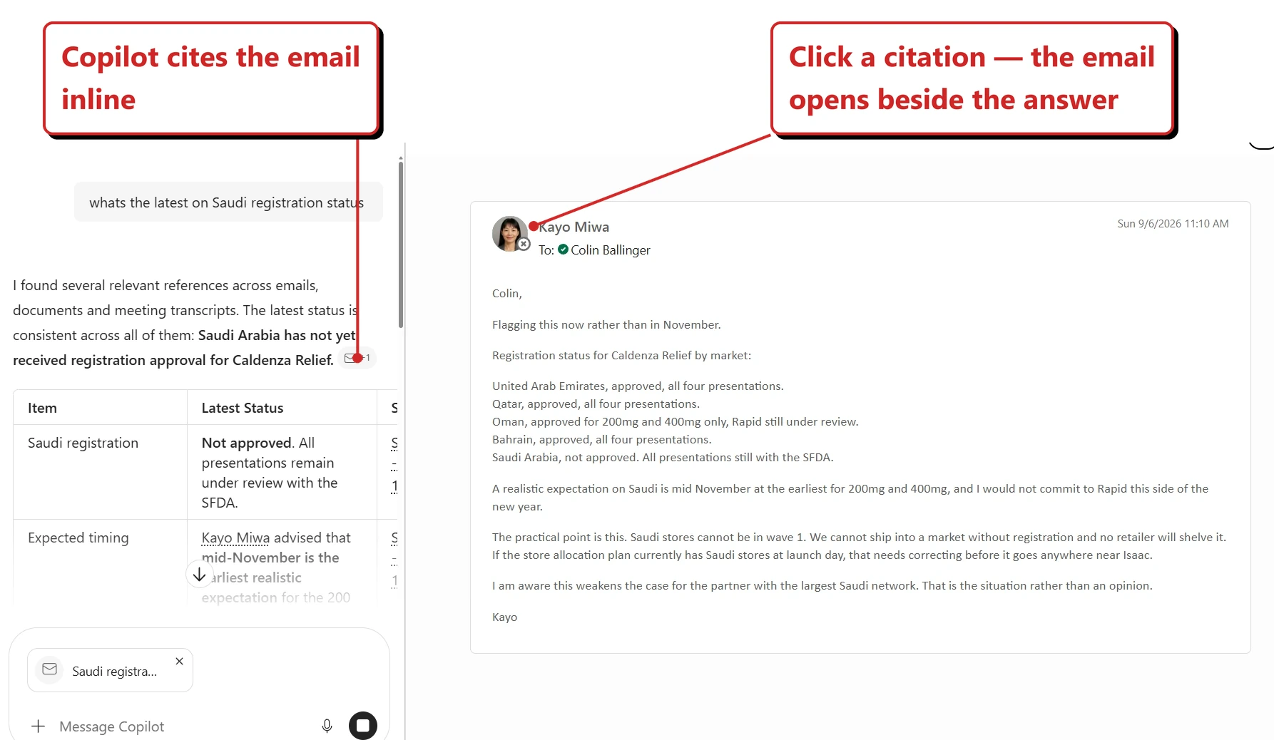Click the paragraph starting The practical point is this

click(859, 546)
